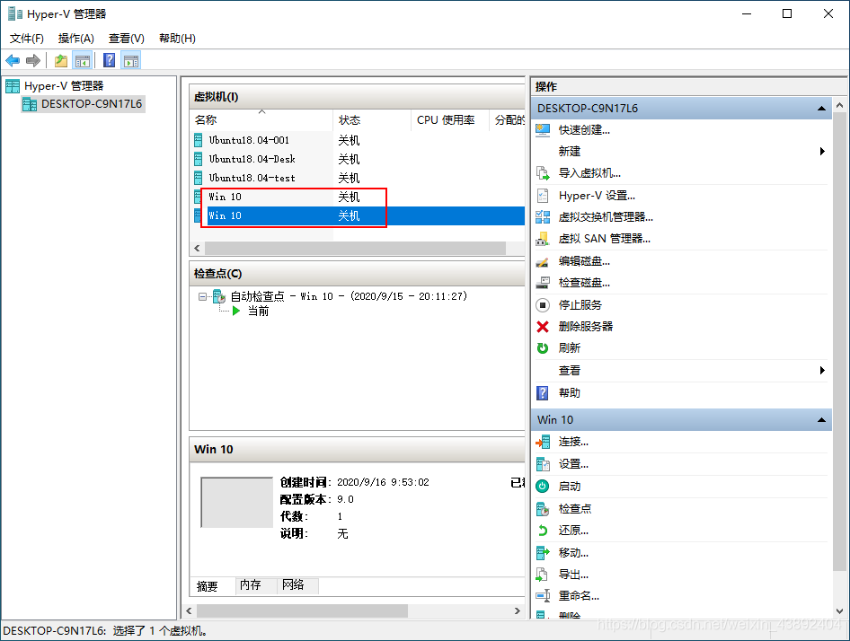Click the 导出 export icon

point(543,575)
